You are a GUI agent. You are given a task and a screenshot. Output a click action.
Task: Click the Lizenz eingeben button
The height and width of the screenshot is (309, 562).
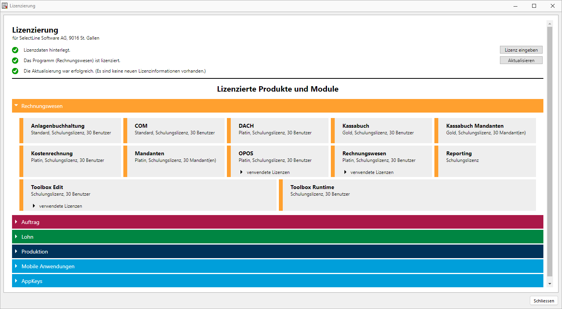tap(521, 50)
